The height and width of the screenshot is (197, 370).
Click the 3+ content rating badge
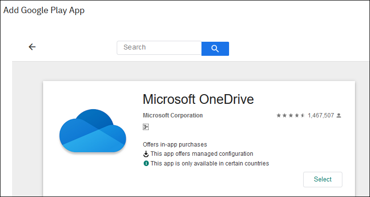tap(146, 127)
